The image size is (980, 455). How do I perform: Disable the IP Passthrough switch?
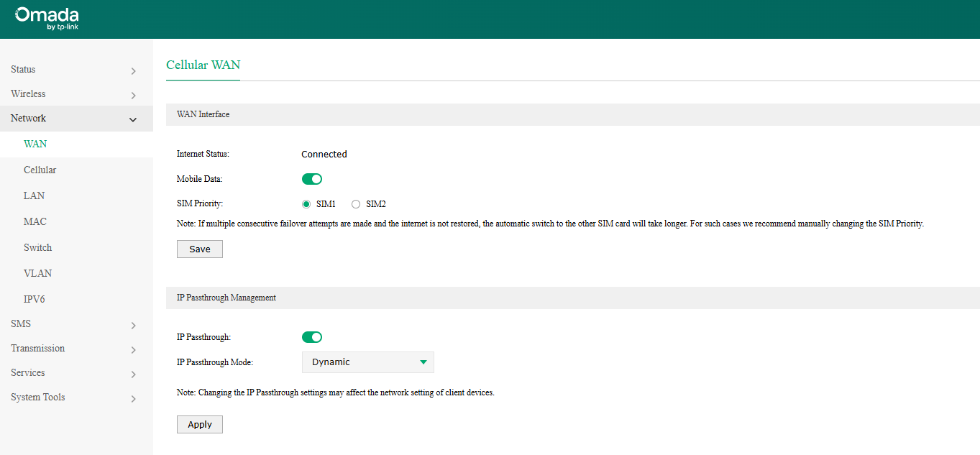pos(311,336)
